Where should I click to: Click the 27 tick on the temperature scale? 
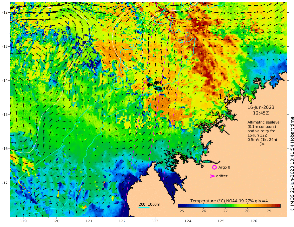coord(226,211)
